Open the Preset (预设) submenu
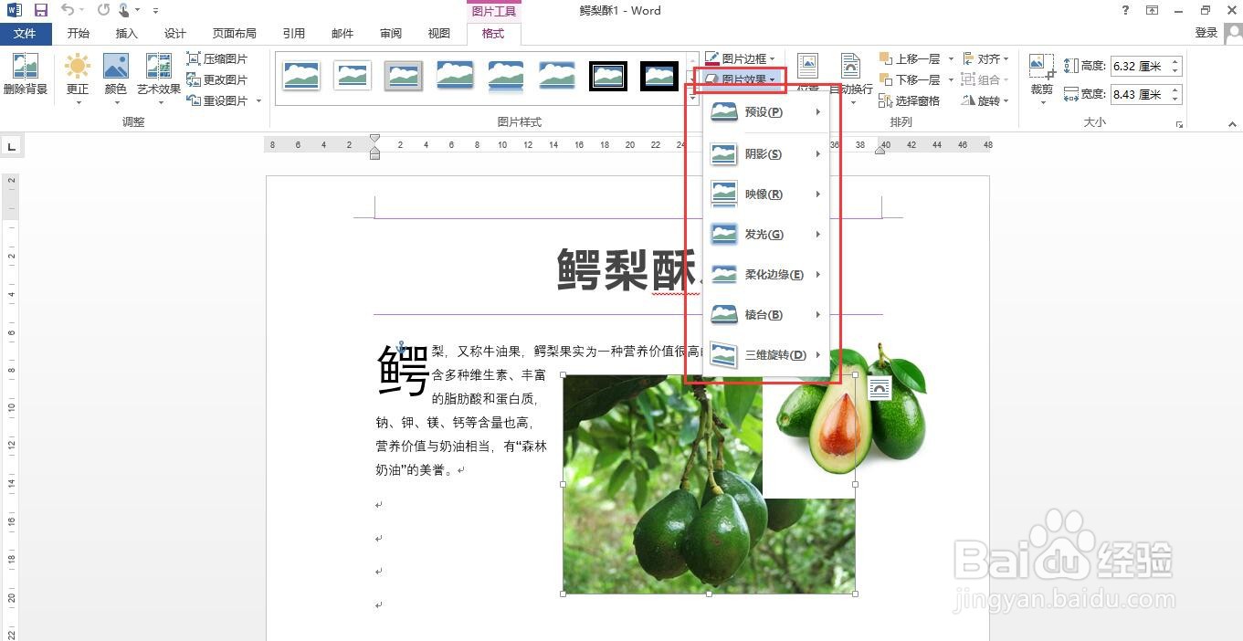The width and height of the screenshot is (1243, 641). [x=766, y=112]
